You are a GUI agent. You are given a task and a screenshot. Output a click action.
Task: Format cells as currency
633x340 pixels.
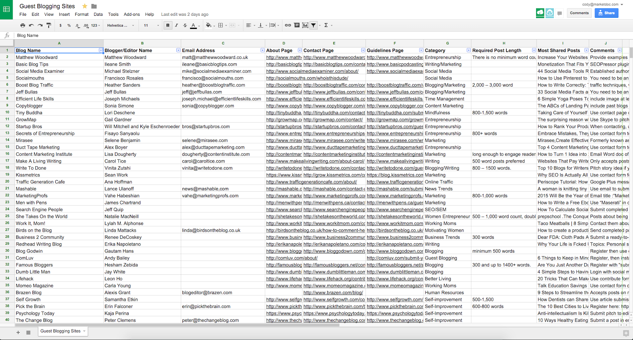[x=61, y=25]
